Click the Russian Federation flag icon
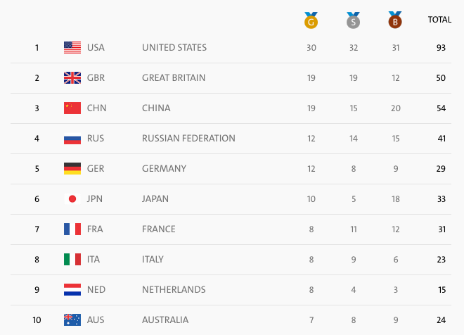The width and height of the screenshot is (464, 335). 72,139
